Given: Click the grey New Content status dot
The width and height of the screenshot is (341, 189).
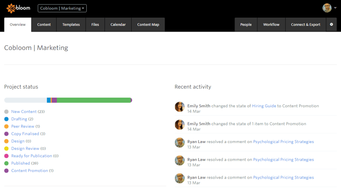Looking at the screenshot, I should [x=6, y=112].
